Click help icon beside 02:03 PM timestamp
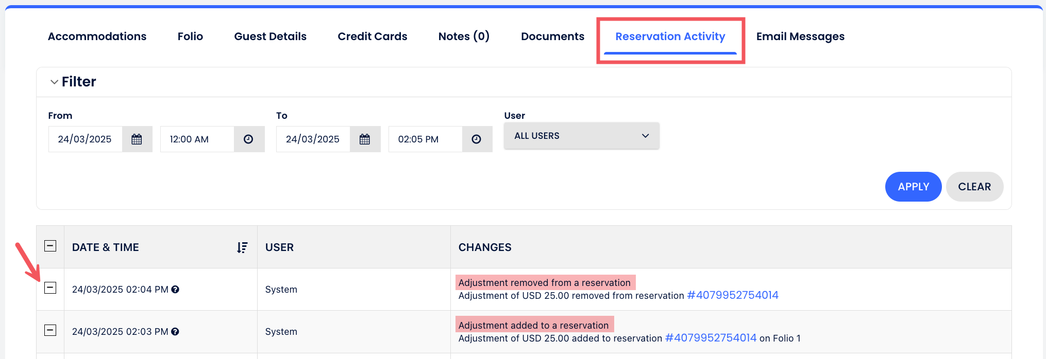The height and width of the screenshot is (359, 1046). pyautogui.click(x=175, y=332)
